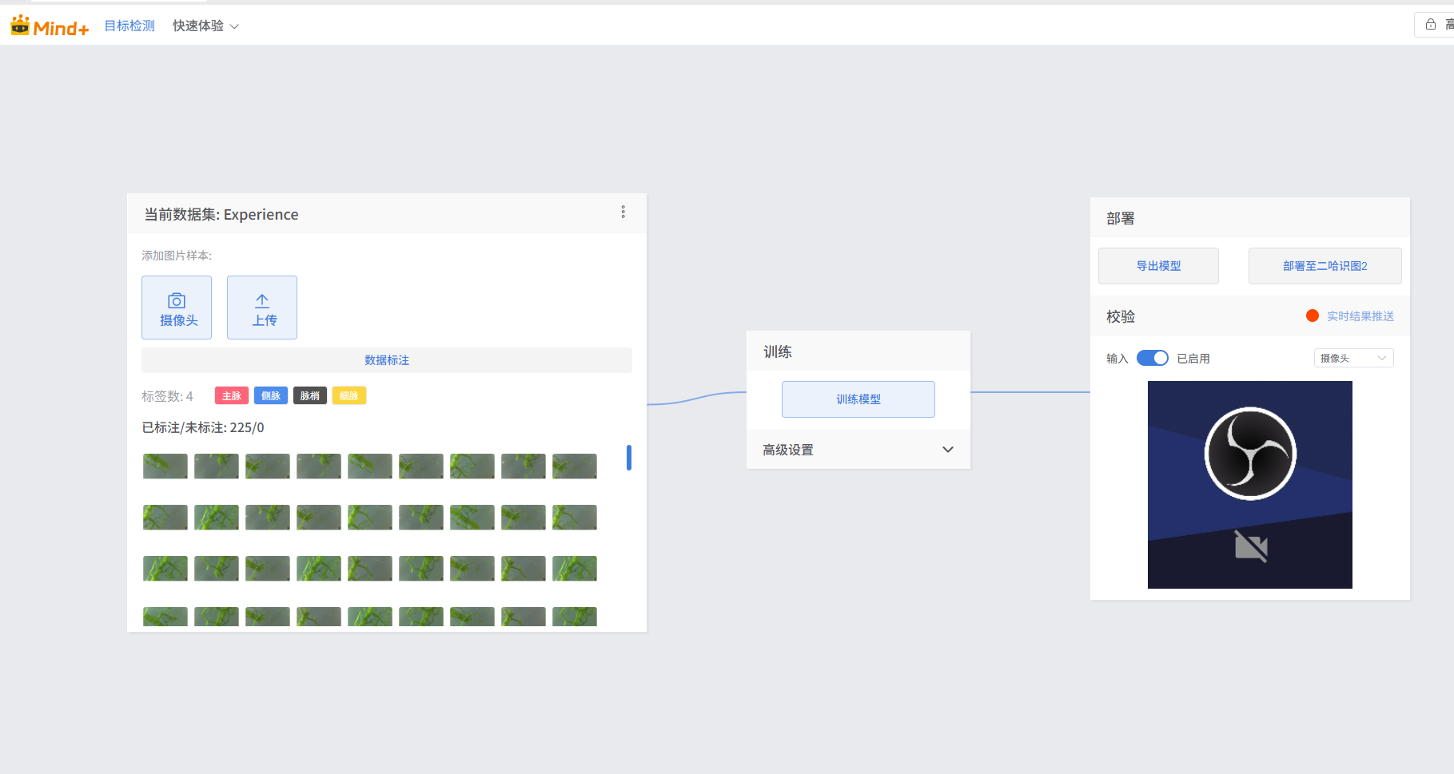Click the 训练模型 train model button

tap(858, 399)
